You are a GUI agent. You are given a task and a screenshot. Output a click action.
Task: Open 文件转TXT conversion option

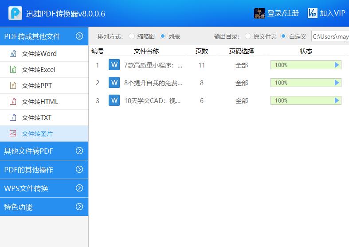tap(44, 117)
